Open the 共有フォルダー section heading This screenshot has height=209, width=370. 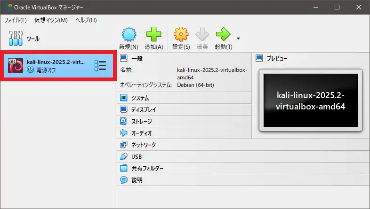pyautogui.click(x=147, y=168)
